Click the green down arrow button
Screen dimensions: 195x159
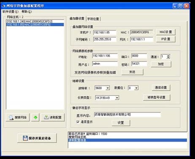point(35,117)
